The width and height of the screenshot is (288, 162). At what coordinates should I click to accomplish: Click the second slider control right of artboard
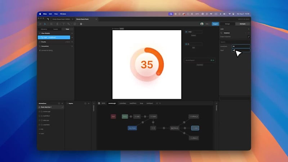coord(193,44)
